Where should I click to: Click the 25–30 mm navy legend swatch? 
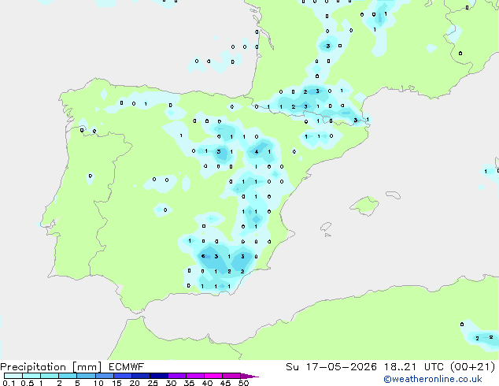(158, 376)
